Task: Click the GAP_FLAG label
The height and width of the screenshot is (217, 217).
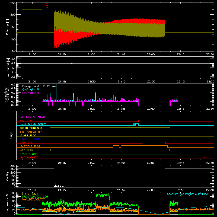Action: 27,121
